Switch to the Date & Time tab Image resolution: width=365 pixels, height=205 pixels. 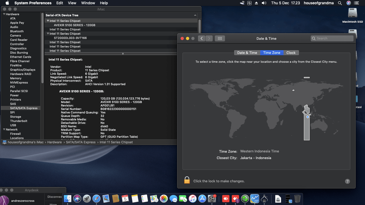[x=247, y=53]
